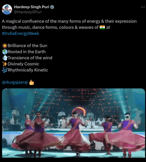The height and width of the screenshot is (162, 146).
Task: Click the Hardeep Singh Puri display name
Action: [x=32, y=7]
